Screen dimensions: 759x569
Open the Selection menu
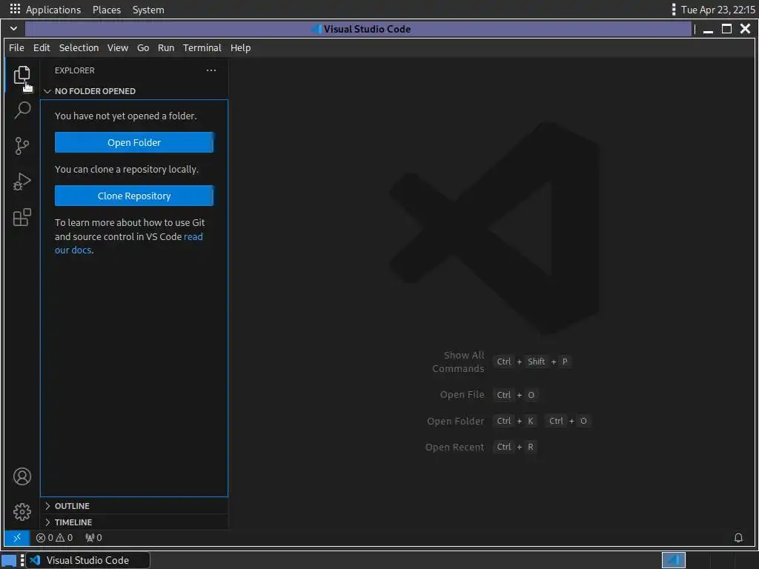click(79, 48)
